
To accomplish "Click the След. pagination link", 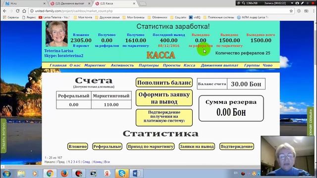I will (x=86, y=162).
